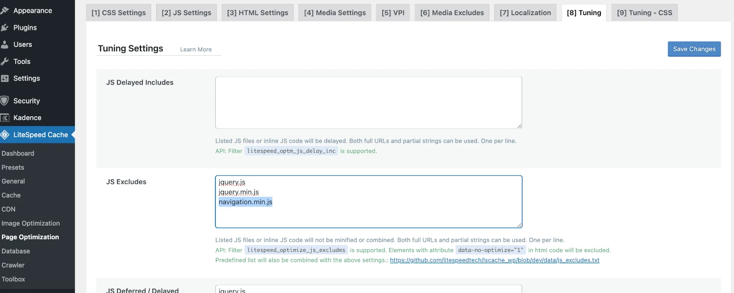Open the Crawler submenu item
This screenshot has width=734, height=293.
[x=13, y=265]
